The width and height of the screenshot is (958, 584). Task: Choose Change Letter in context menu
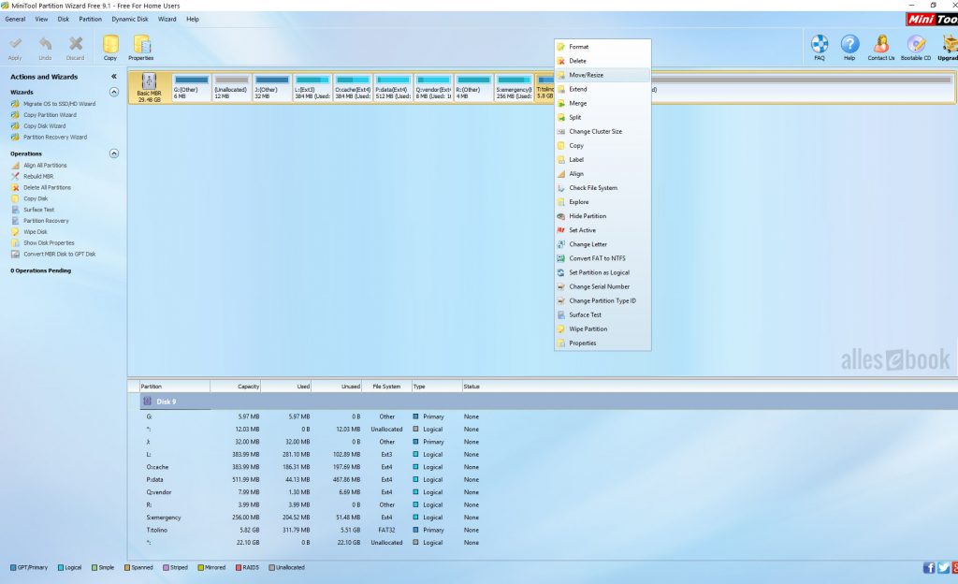click(x=602, y=243)
